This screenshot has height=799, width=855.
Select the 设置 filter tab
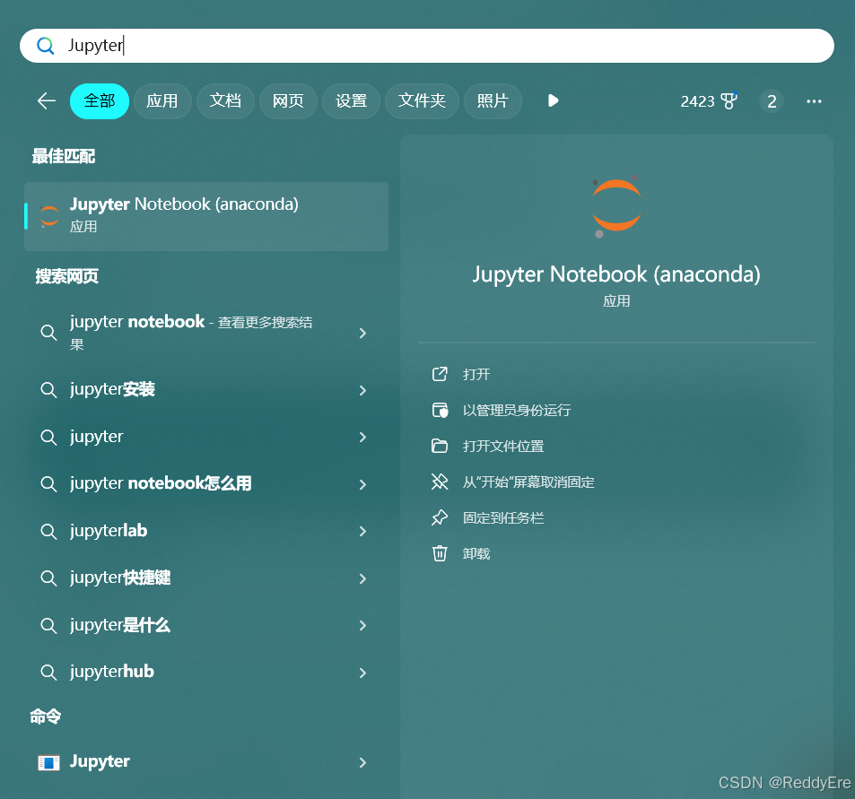(351, 100)
